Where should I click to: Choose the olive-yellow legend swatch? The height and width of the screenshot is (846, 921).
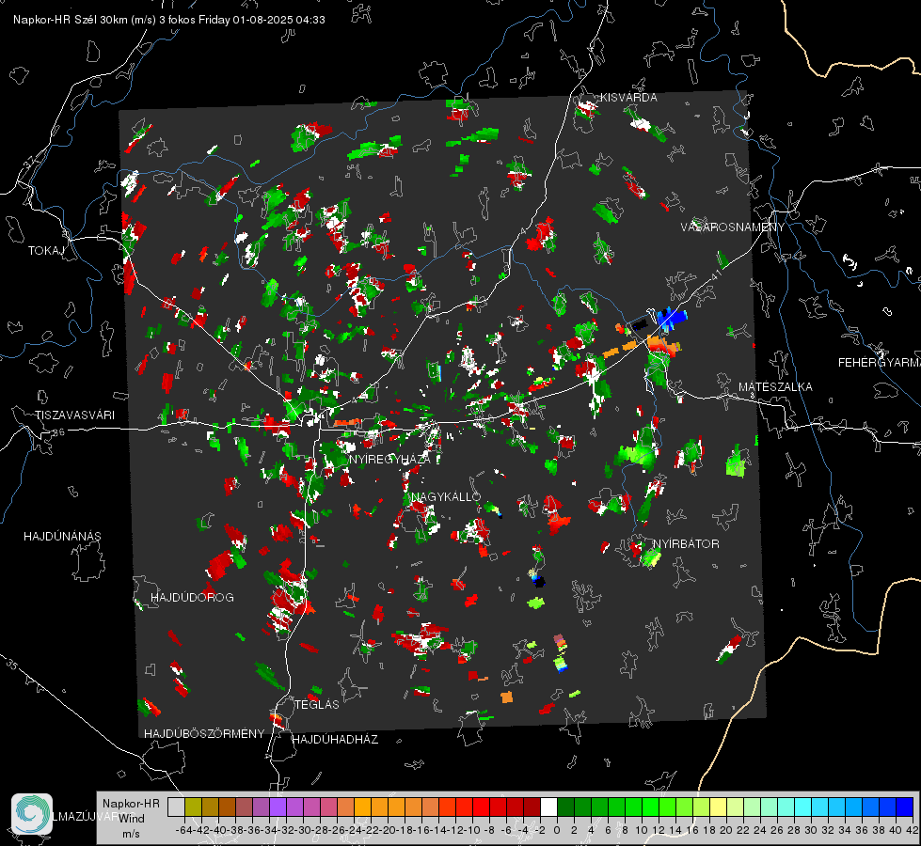point(193,807)
